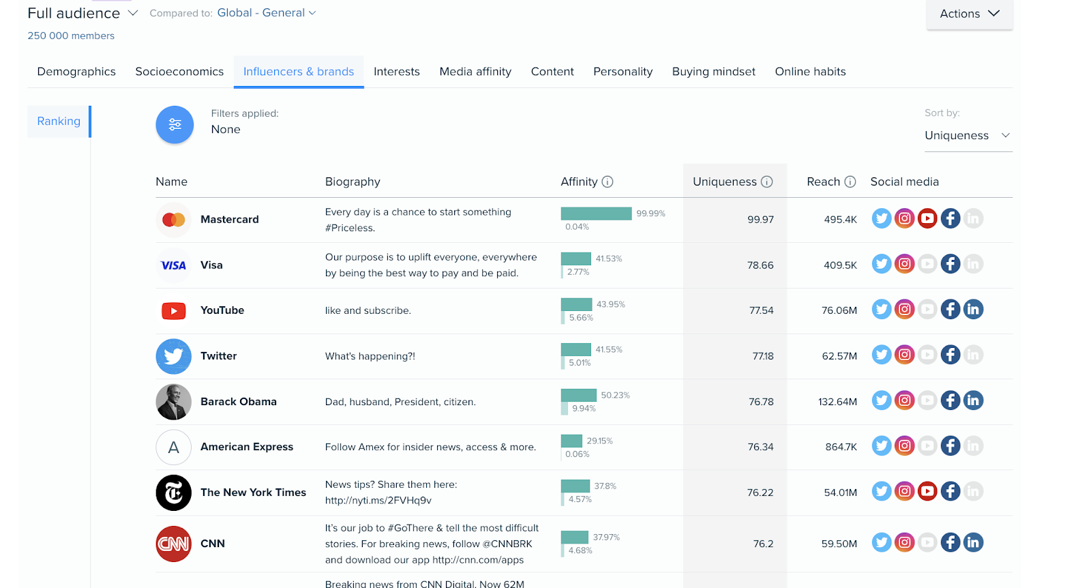This screenshot has height=588, width=1091.
Task: Open Twitter row's Instagram icon
Action: [904, 355]
